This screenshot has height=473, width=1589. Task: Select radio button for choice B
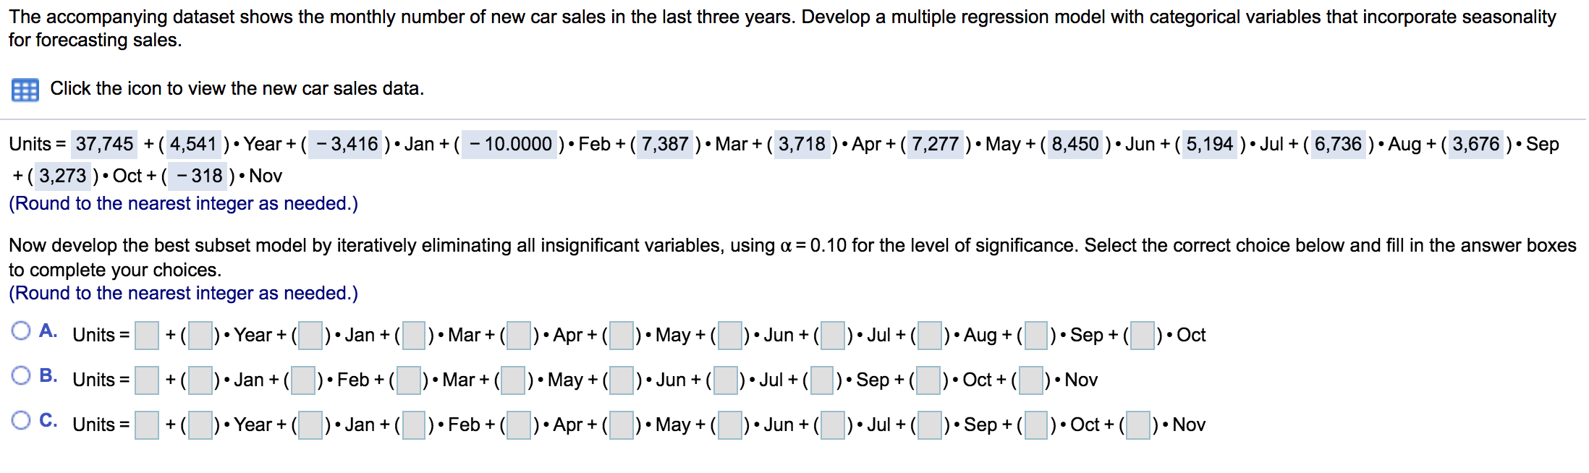tap(20, 375)
